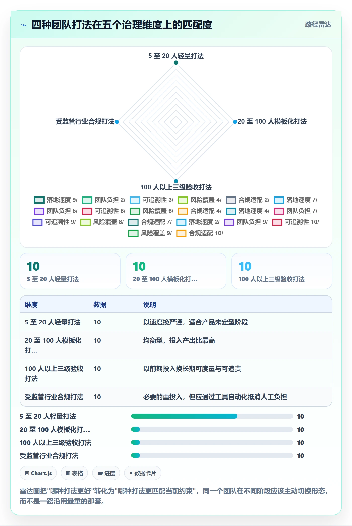
Task: Click the lightning icon beside the card title
Action: tap(24, 25)
